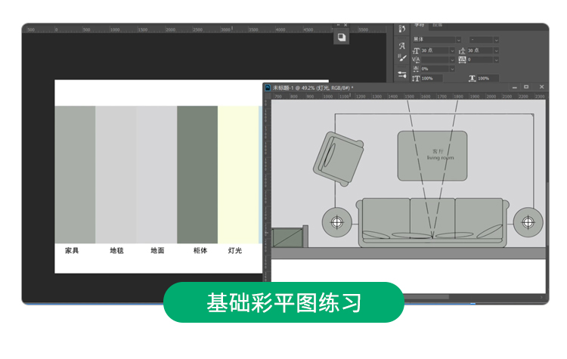Click the 未标题-1 floating window title
This screenshot has height=359, width=567.
point(313,88)
